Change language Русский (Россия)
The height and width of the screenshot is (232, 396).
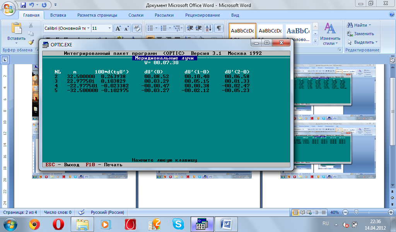(x=108, y=212)
